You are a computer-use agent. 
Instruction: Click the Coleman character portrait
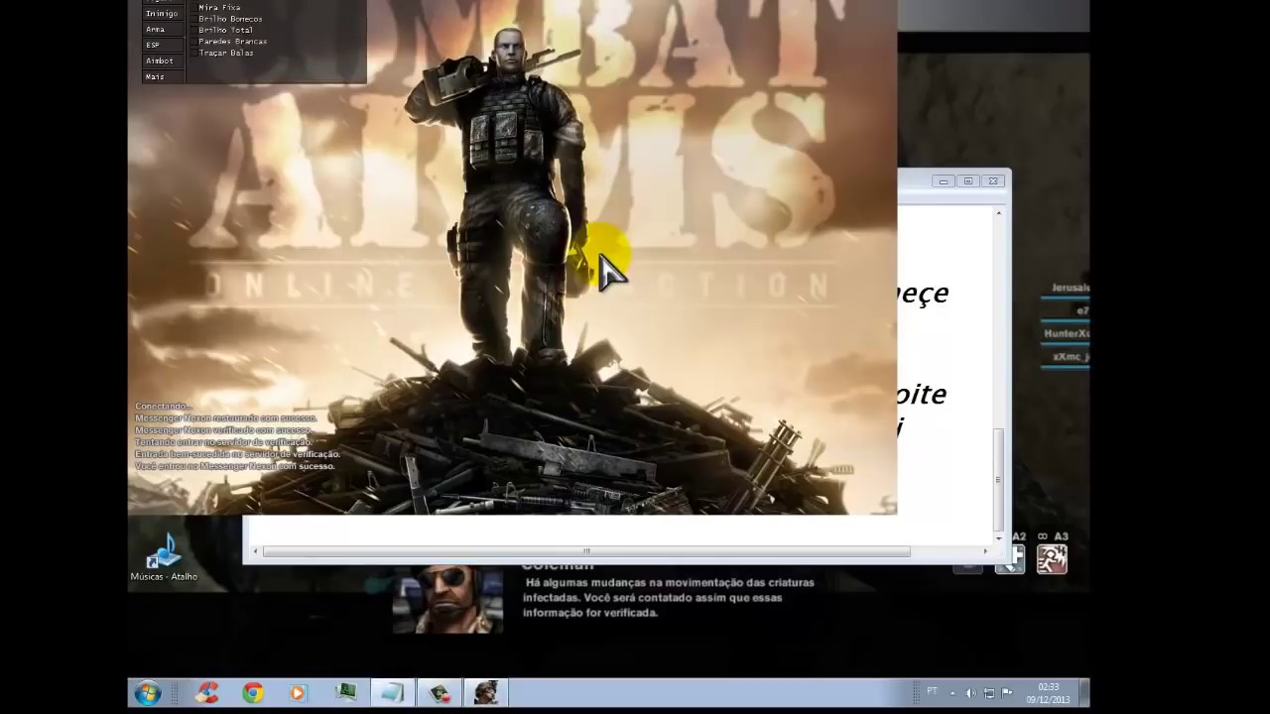click(x=447, y=599)
